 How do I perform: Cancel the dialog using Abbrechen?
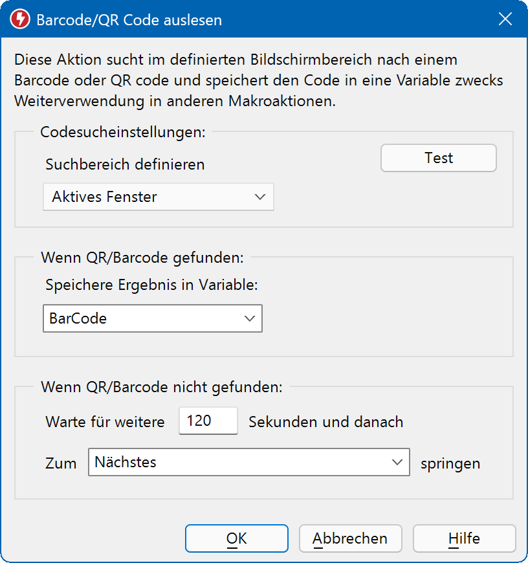[x=350, y=538]
